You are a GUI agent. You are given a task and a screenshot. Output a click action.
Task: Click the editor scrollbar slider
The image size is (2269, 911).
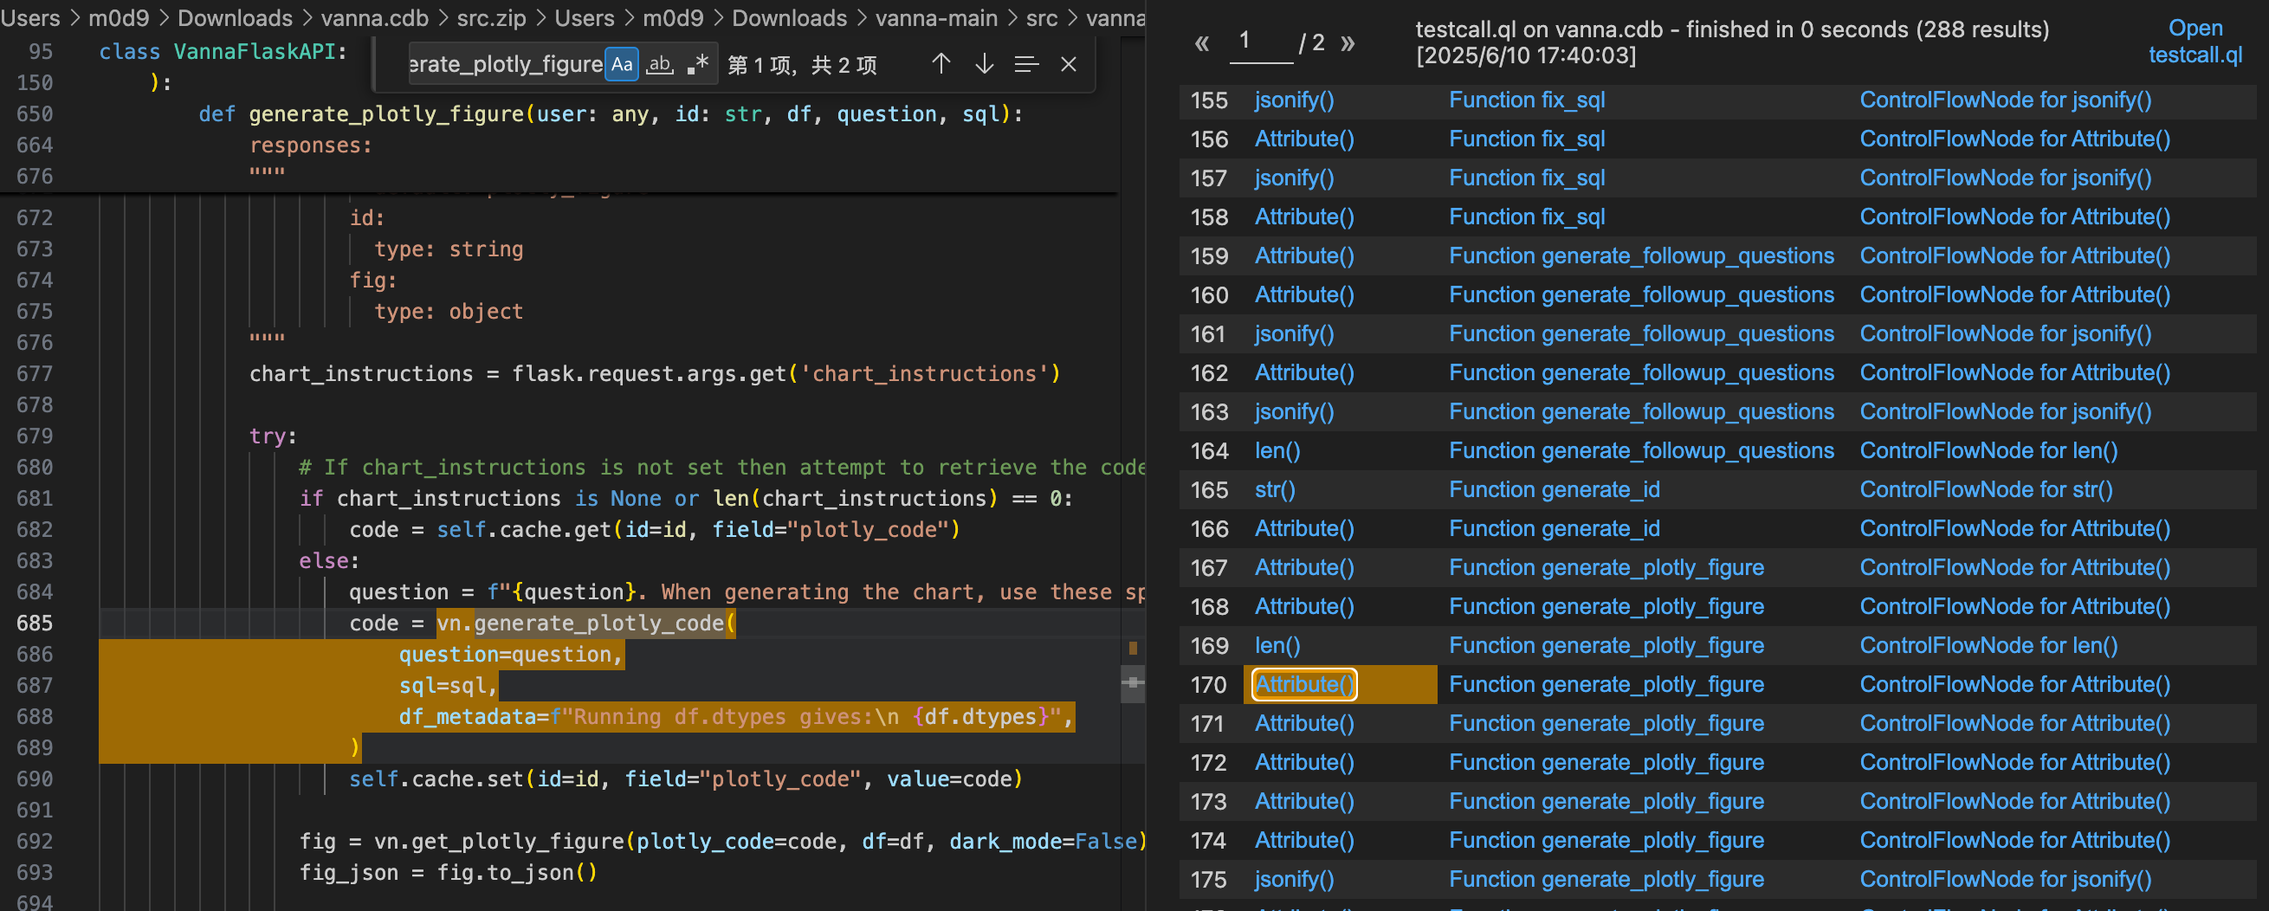point(1133,684)
